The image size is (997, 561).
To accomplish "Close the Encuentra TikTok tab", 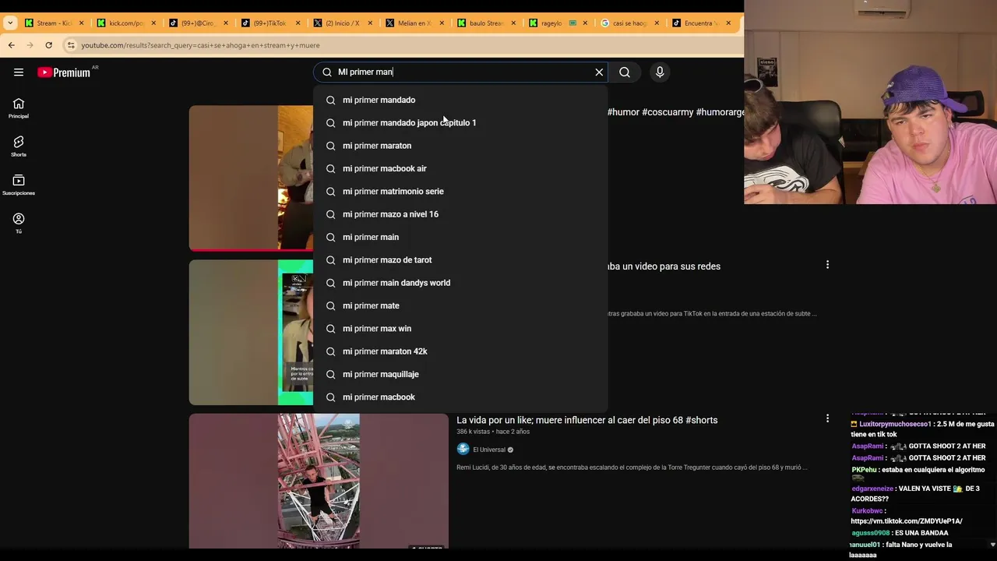I will coord(728,23).
